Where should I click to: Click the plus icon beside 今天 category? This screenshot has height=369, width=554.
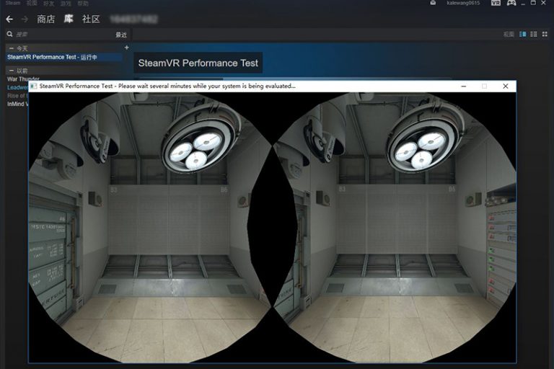pyautogui.click(x=127, y=48)
